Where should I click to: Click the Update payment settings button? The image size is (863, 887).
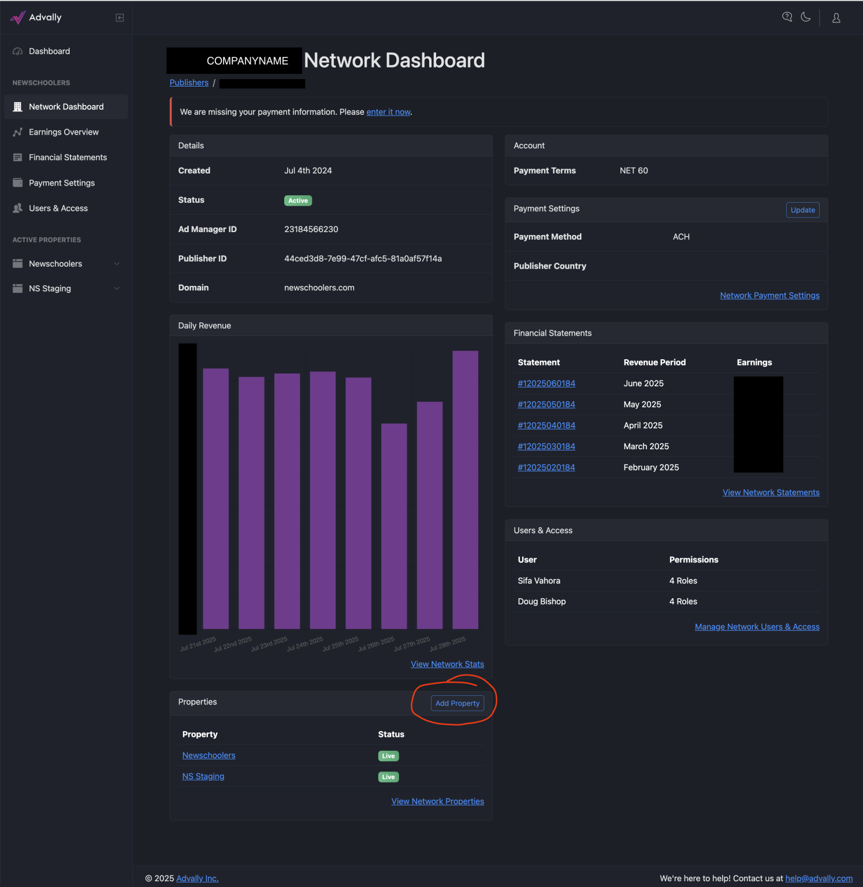802,210
